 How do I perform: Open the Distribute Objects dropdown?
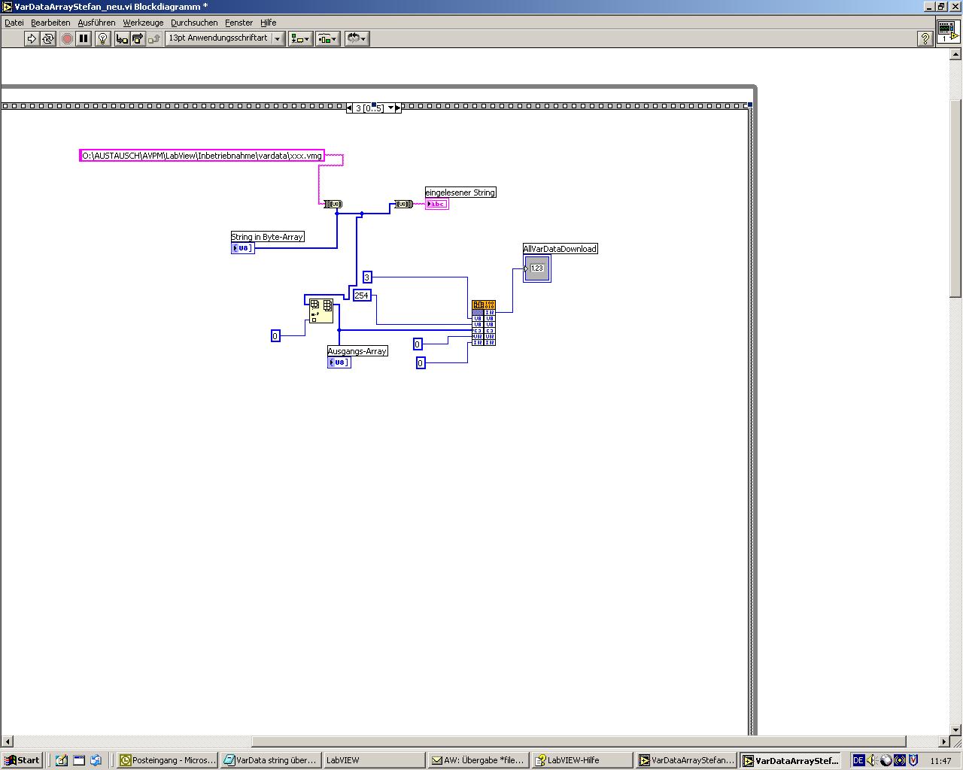tap(327, 38)
